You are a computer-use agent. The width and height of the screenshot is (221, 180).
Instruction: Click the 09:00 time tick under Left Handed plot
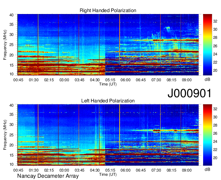(x=187, y=170)
